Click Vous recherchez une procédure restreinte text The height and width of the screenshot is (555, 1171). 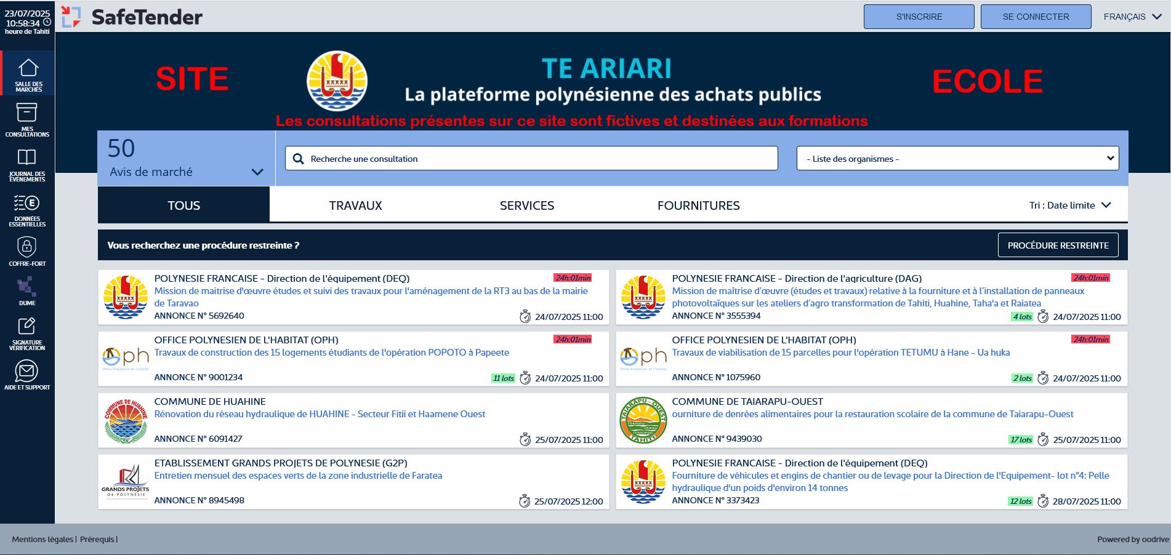pyautogui.click(x=203, y=245)
